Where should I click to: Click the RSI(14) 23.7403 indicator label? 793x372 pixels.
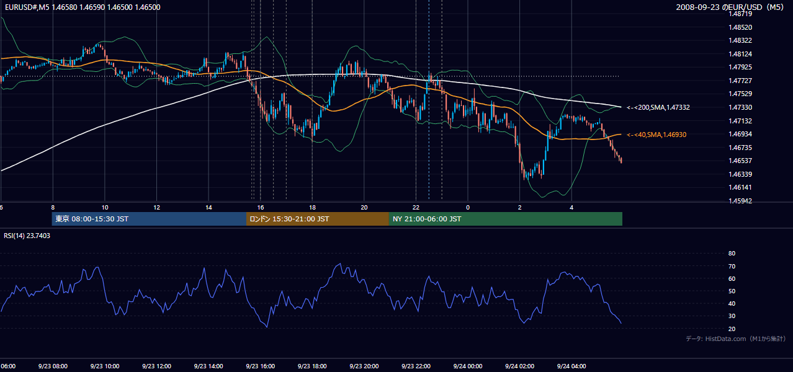[x=27, y=236]
